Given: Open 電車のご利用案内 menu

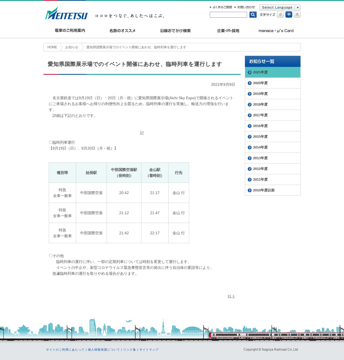Looking at the screenshot, I should coord(70,31).
